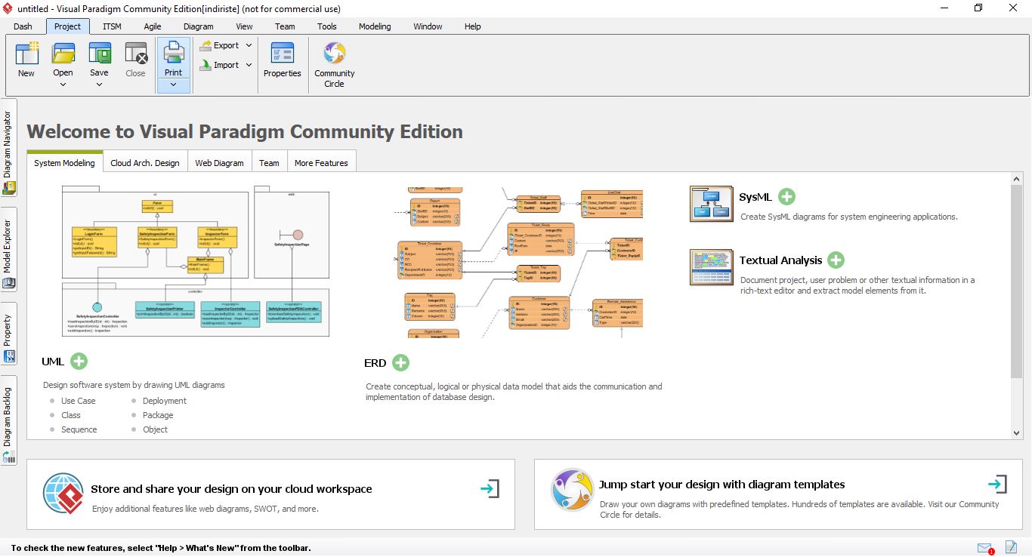Open the Diagram menu tab
This screenshot has height=557, width=1032.
(x=198, y=26)
